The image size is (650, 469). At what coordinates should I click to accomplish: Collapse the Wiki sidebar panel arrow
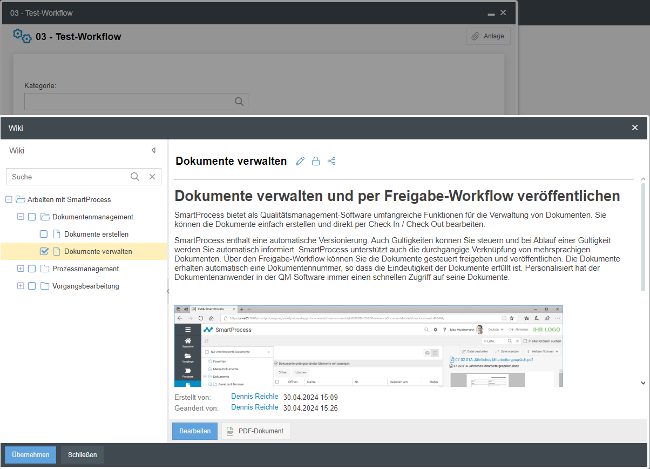(153, 151)
